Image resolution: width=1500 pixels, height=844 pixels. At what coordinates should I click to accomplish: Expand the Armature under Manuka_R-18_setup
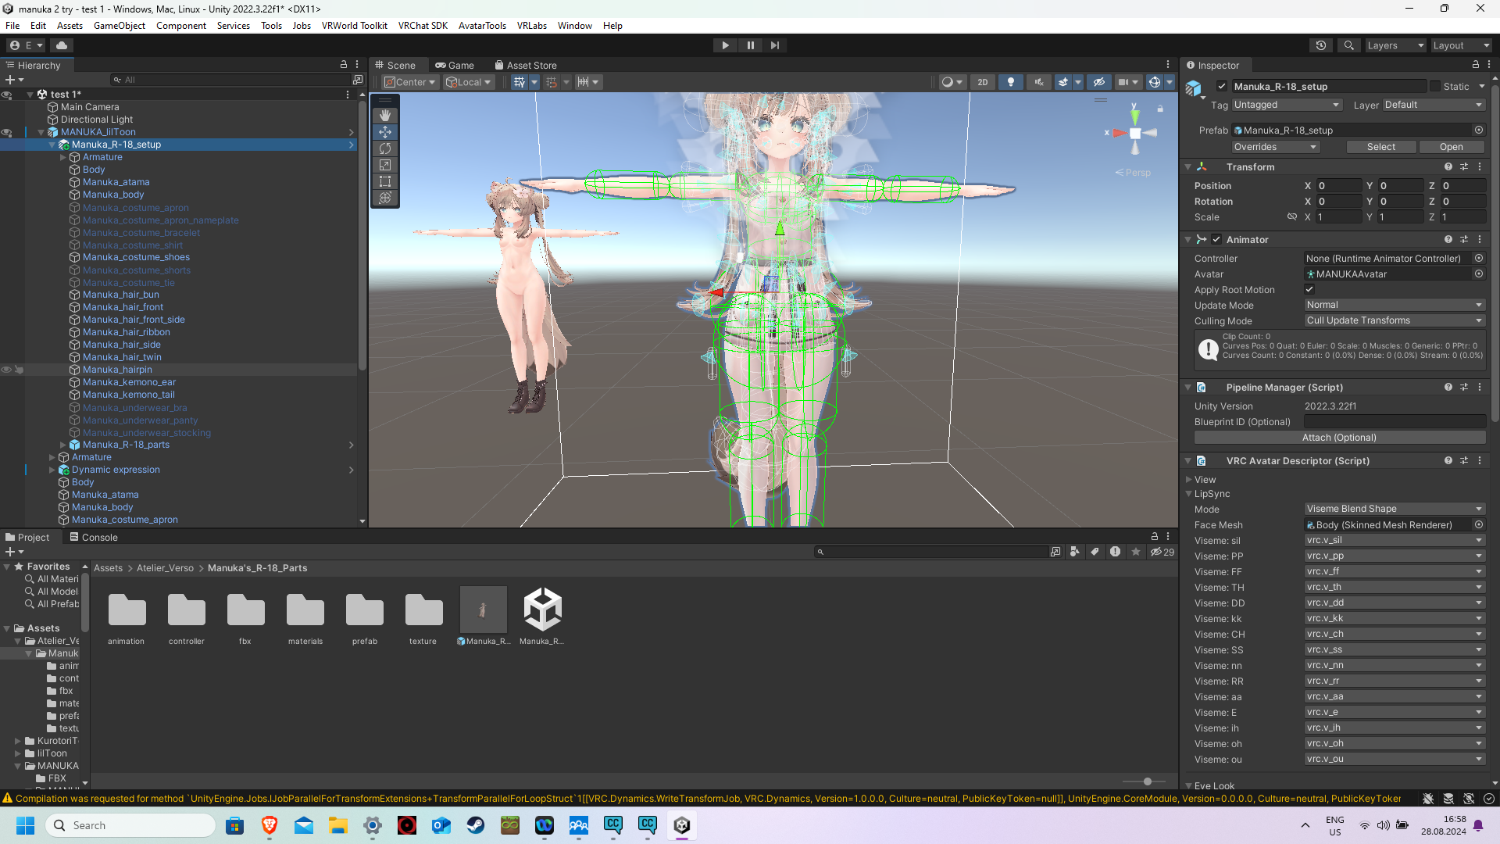point(63,157)
